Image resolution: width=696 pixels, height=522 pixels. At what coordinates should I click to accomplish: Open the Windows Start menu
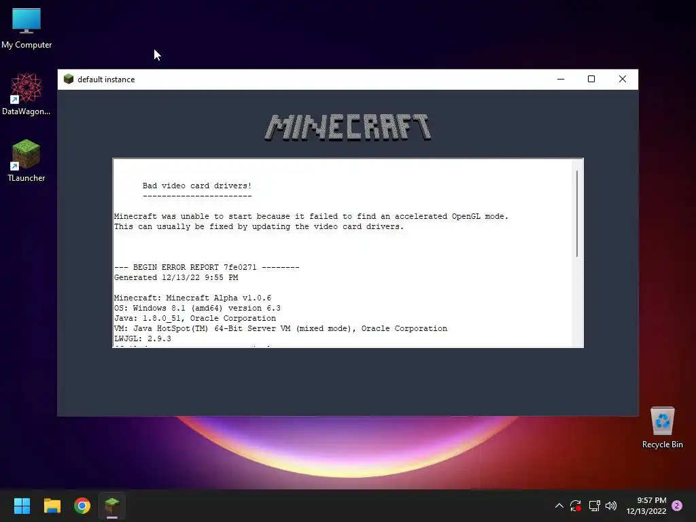pos(22,506)
